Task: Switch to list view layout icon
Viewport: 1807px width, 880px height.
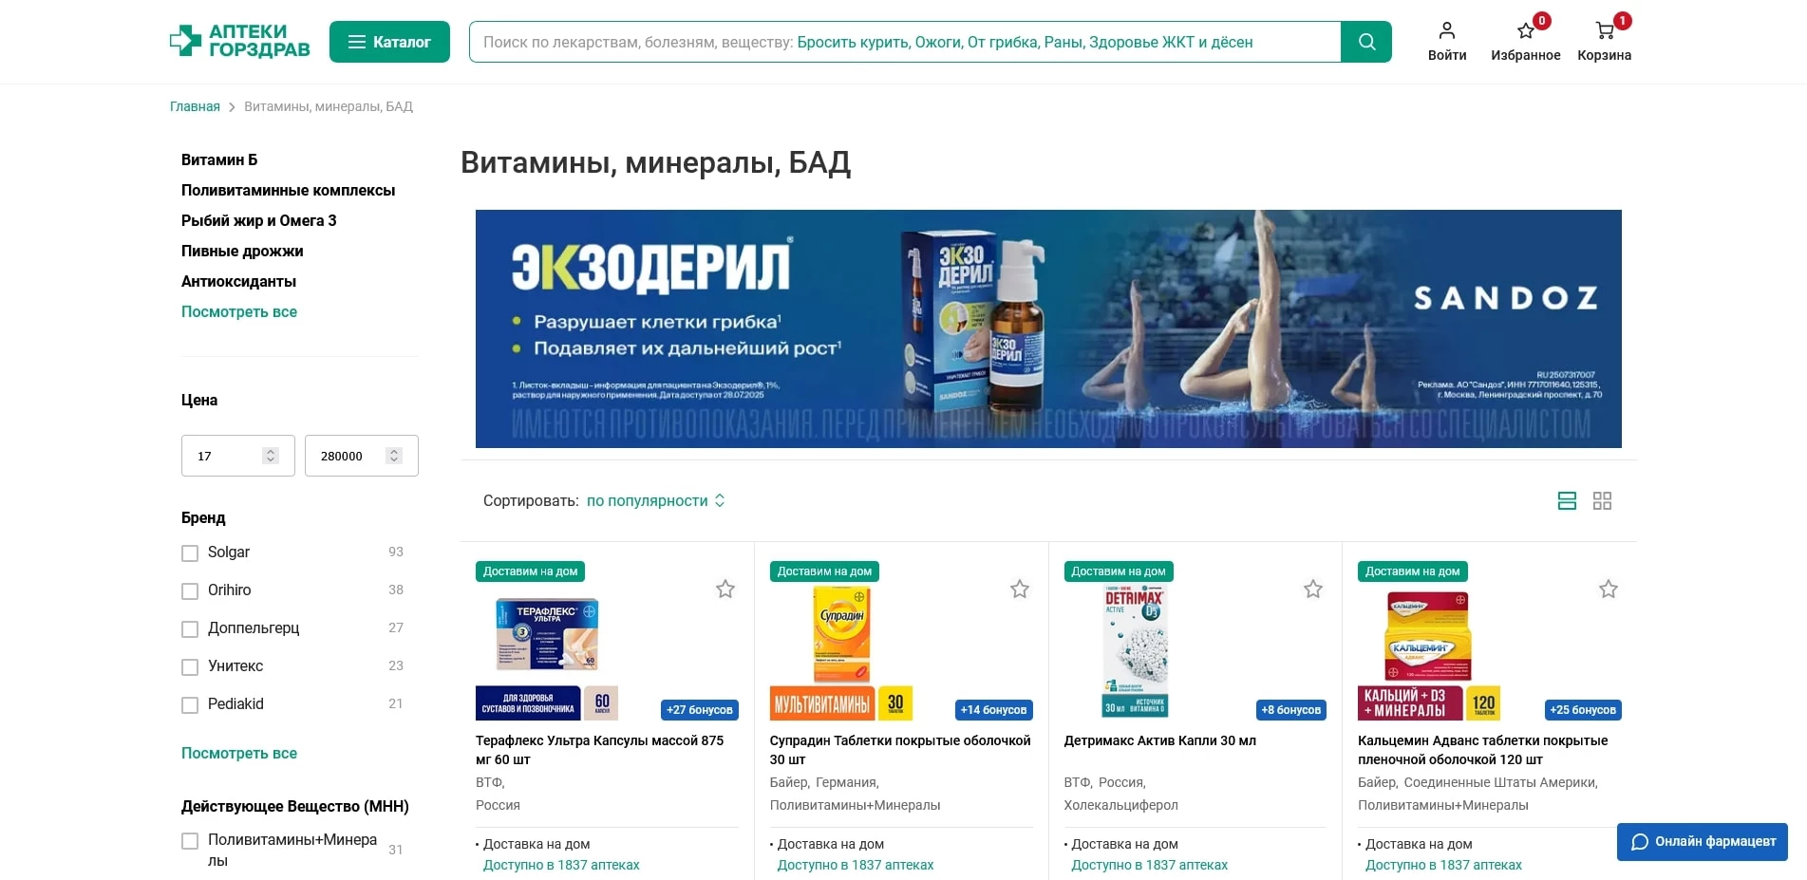Action: 1567,501
